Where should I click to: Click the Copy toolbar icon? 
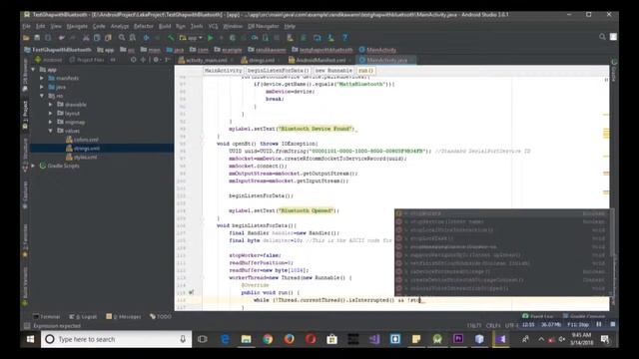(x=97, y=38)
